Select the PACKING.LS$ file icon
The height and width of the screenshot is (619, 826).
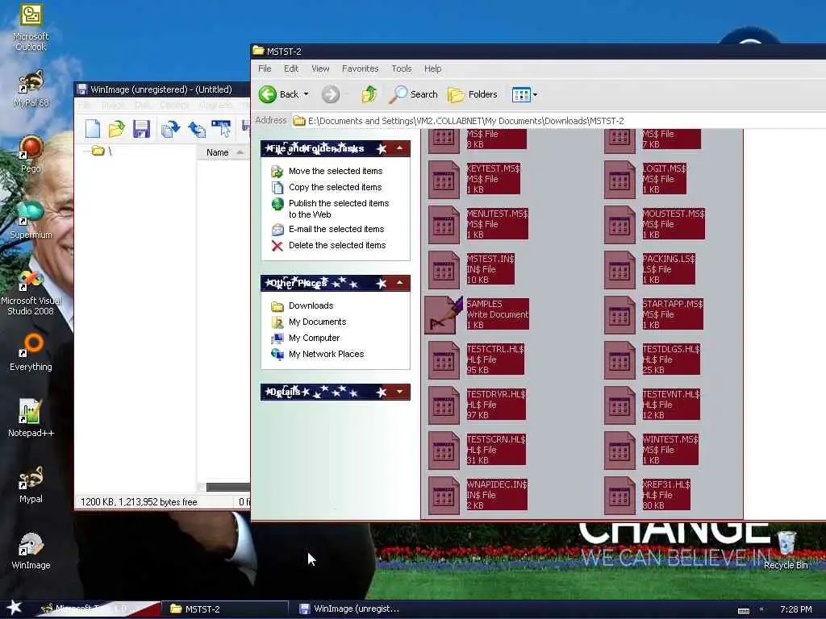(x=619, y=270)
